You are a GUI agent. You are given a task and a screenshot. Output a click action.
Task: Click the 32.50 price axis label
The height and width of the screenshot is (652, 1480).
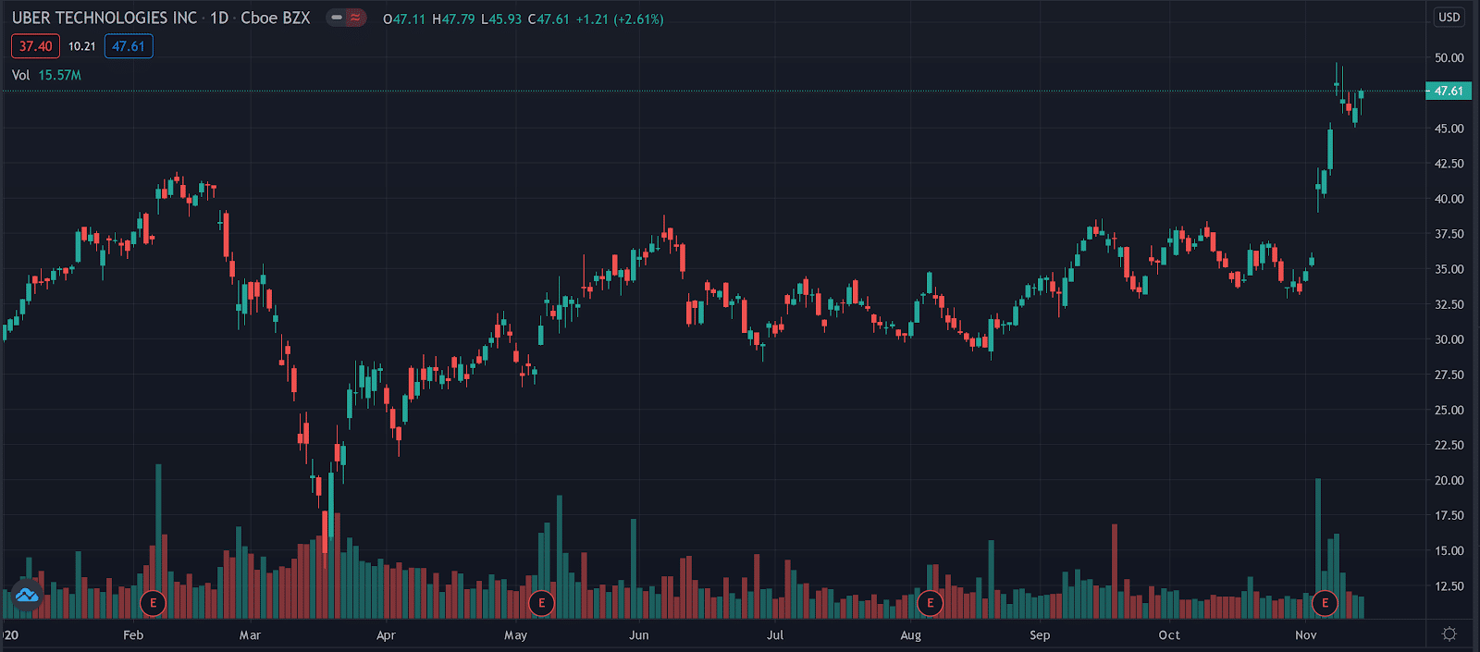point(1449,304)
